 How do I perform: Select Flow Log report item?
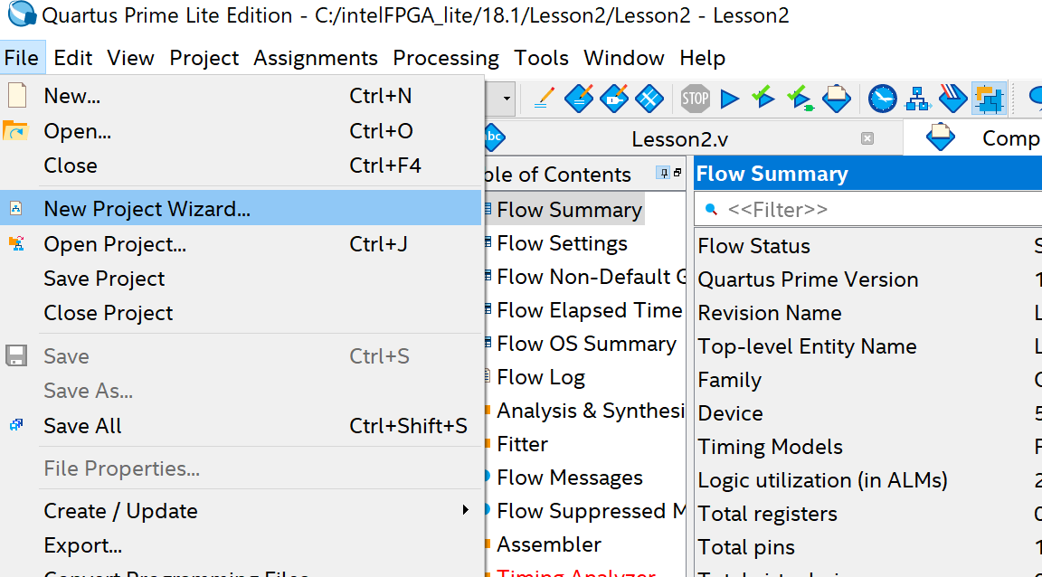coord(540,377)
